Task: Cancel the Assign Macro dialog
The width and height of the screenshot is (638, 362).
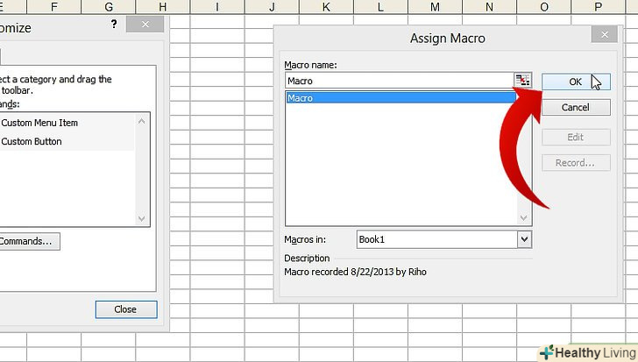Action: pyautogui.click(x=576, y=108)
